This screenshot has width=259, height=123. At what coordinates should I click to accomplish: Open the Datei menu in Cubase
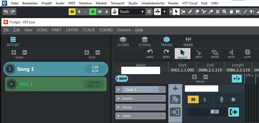pos(15,3)
